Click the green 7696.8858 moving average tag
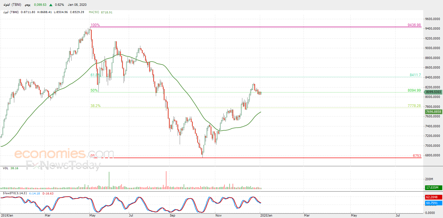Viewport: 443px width, 218px height. pos(433,112)
